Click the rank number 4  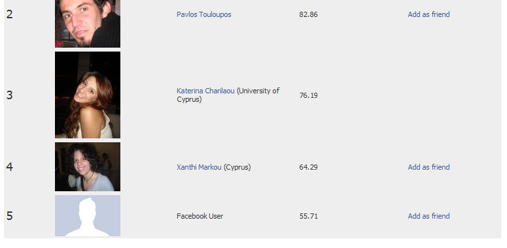9,167
